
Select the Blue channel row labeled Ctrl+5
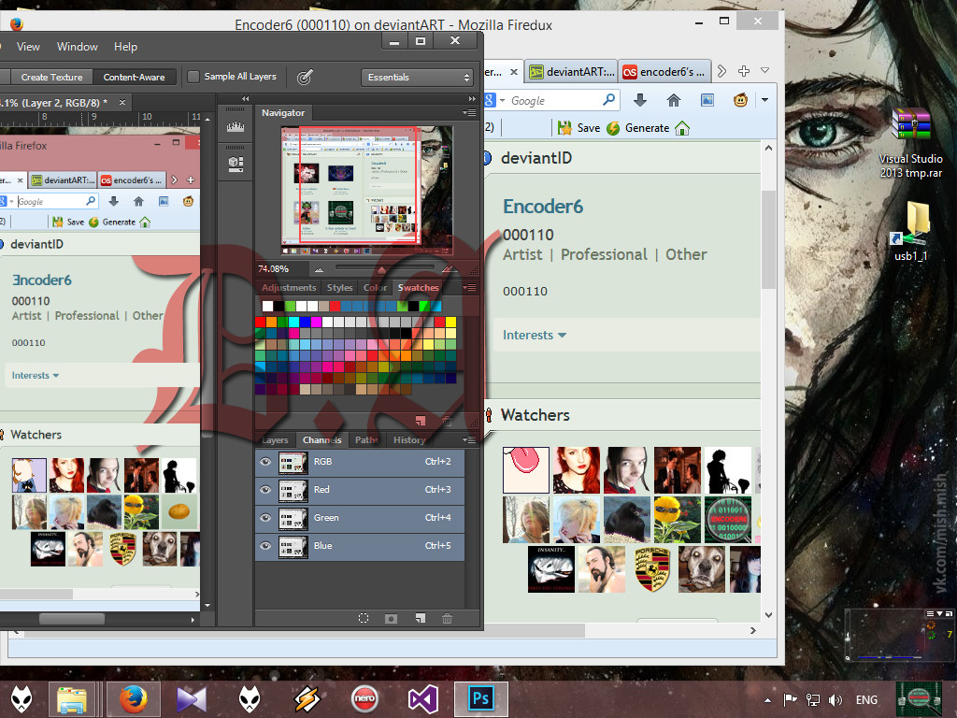360,546
